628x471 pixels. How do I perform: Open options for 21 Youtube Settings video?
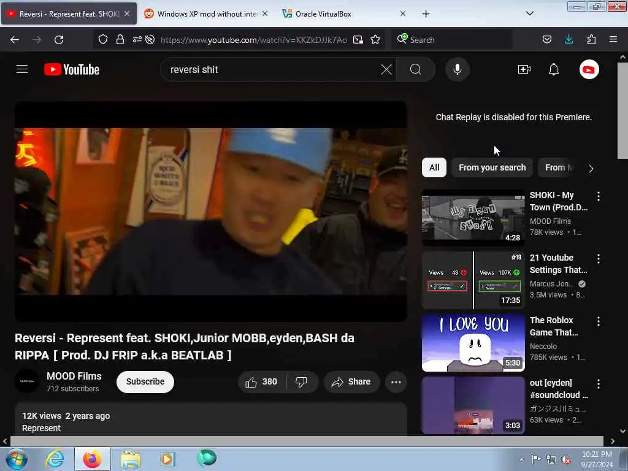point(599,258)
